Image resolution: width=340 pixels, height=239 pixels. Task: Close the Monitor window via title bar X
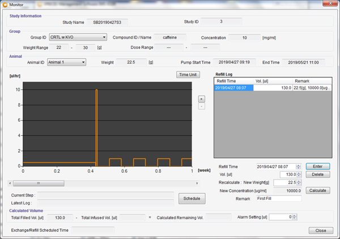(x=330, y=3)
